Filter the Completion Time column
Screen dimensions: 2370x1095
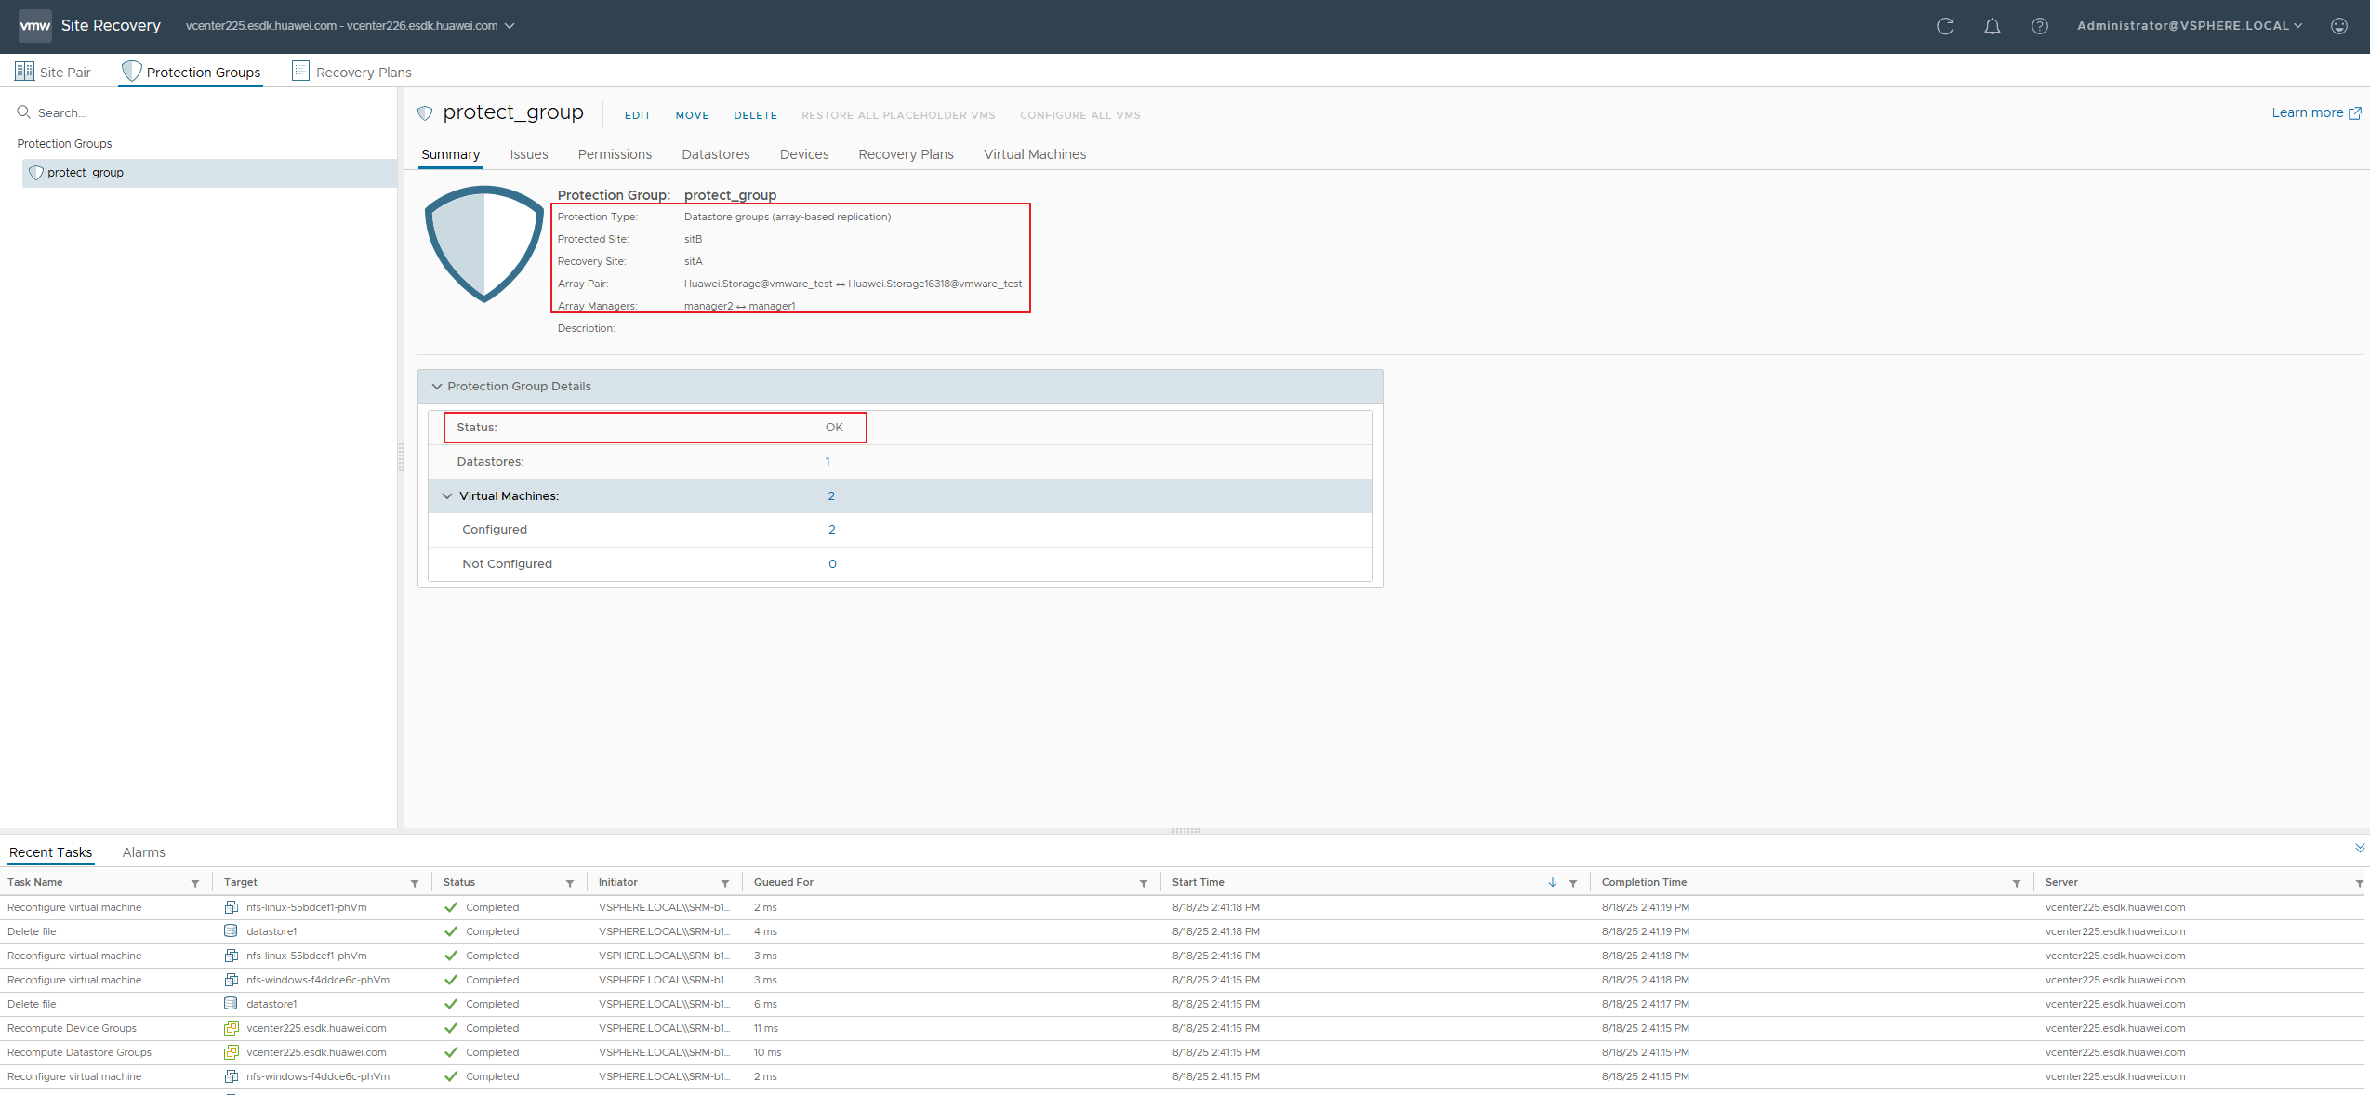point(2017,883)
